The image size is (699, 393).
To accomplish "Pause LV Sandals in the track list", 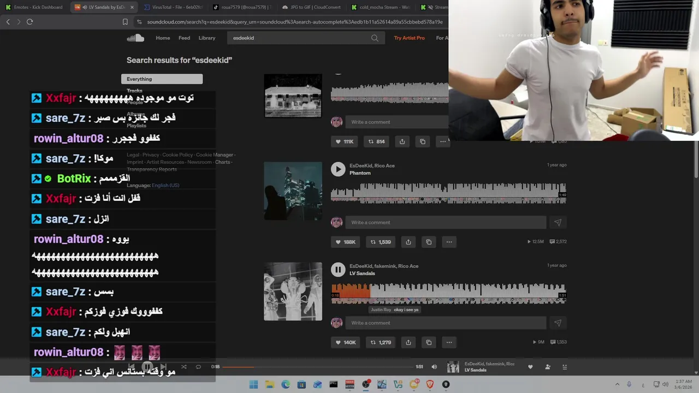I will click(x=338, y=270).
